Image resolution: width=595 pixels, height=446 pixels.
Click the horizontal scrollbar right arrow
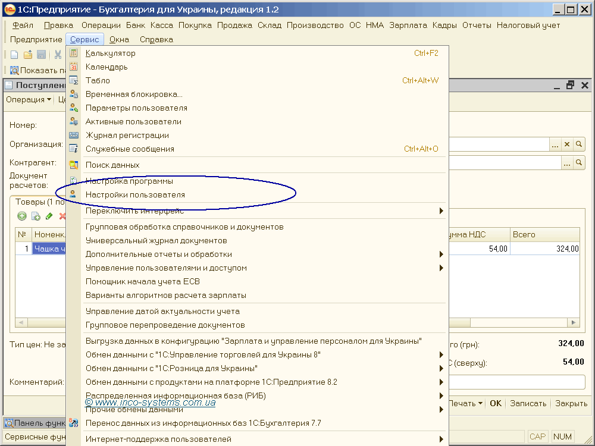click(574, 322)
